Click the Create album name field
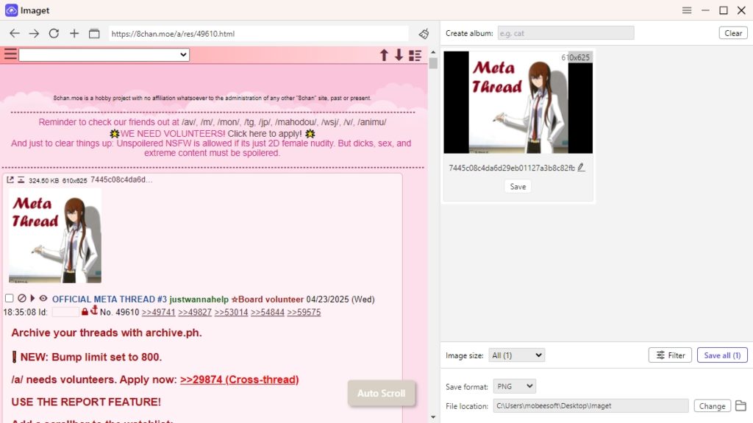The height and width of the screenshot is (423, 753). pyautogui.click(x=565, y=33)
